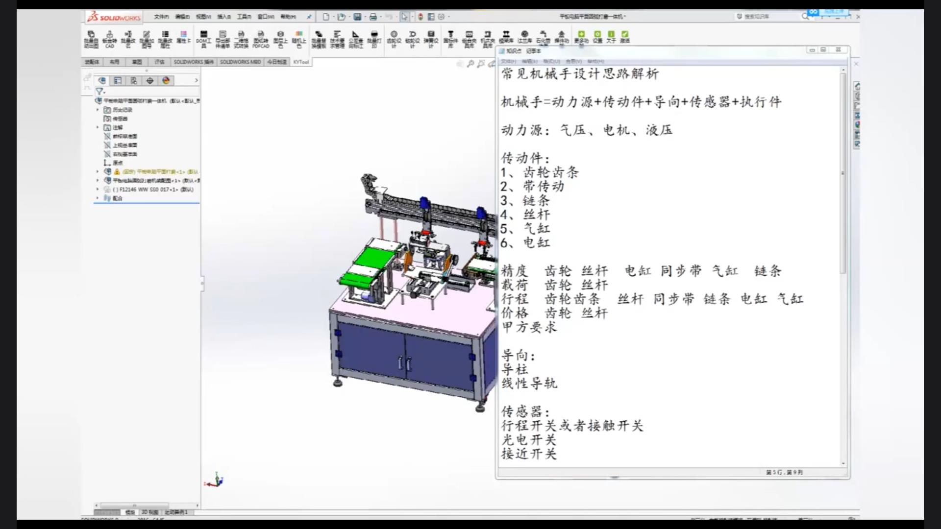Click the 法兰库 flange library icon
941x529 pixels.
pyautogui.click(x=524, y=37)
